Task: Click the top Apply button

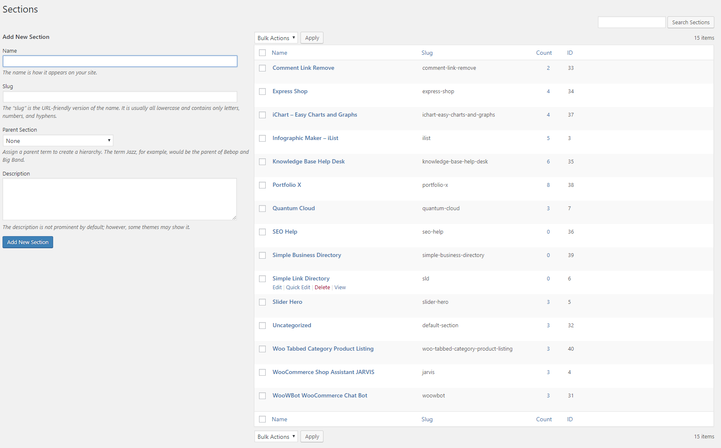Action: [x=312, y=38]
